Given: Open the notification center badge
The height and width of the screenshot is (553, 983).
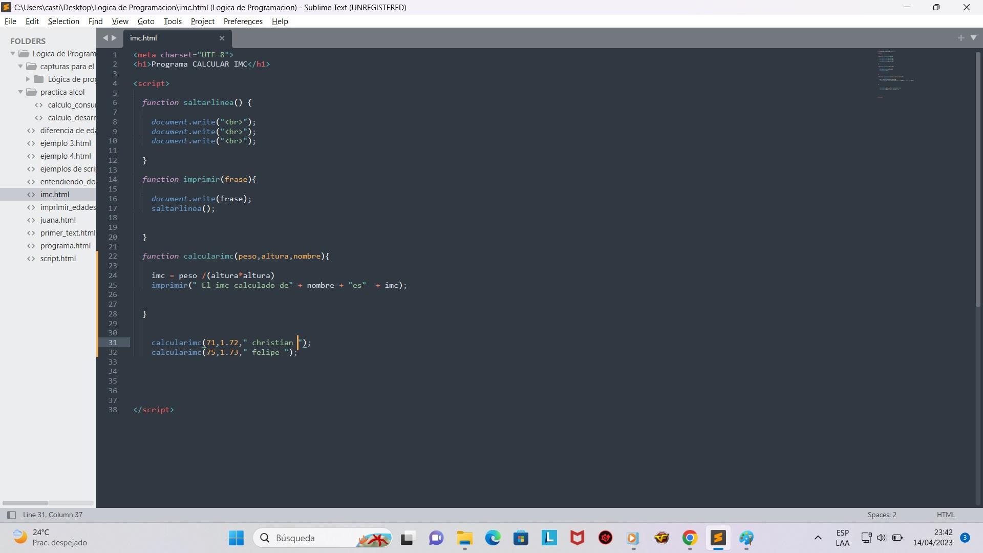Looking at the screenshot, I should click(x=965, y=538).
